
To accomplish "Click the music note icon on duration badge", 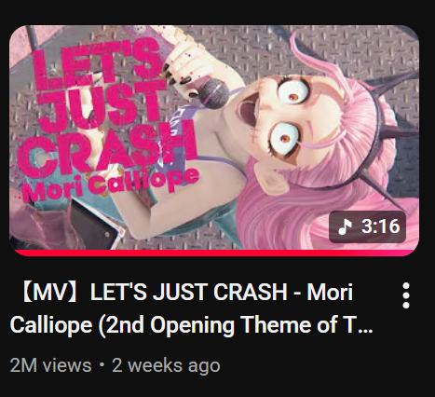I will 345,226.
